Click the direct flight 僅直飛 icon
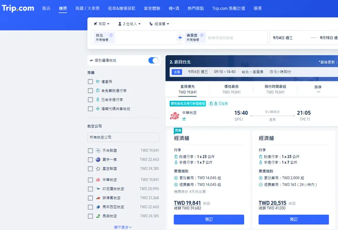Image resolution: width=338 pixels, height=230 pixels. pyautogui.click(x=98, y=81)
